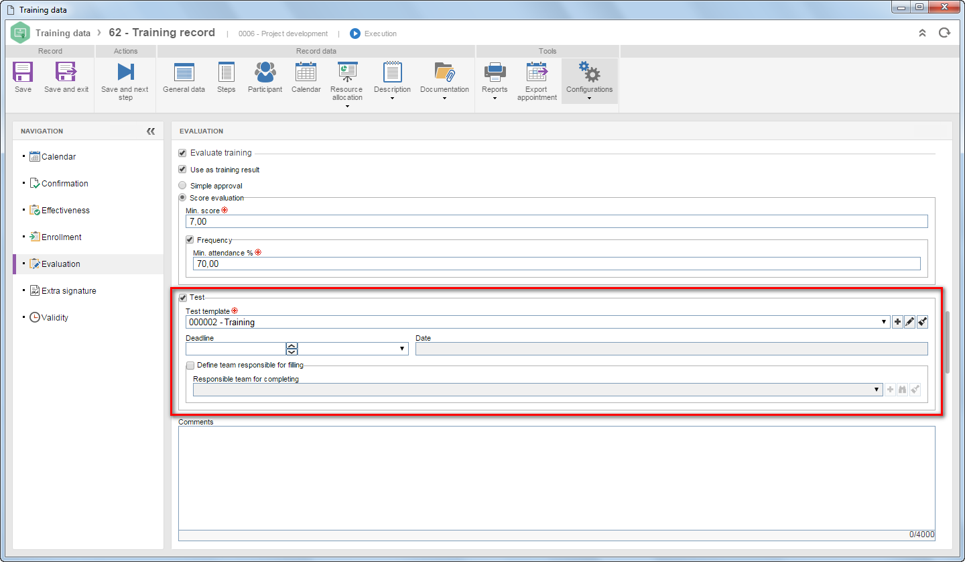Click the Deadline number field

click(236, 349)
